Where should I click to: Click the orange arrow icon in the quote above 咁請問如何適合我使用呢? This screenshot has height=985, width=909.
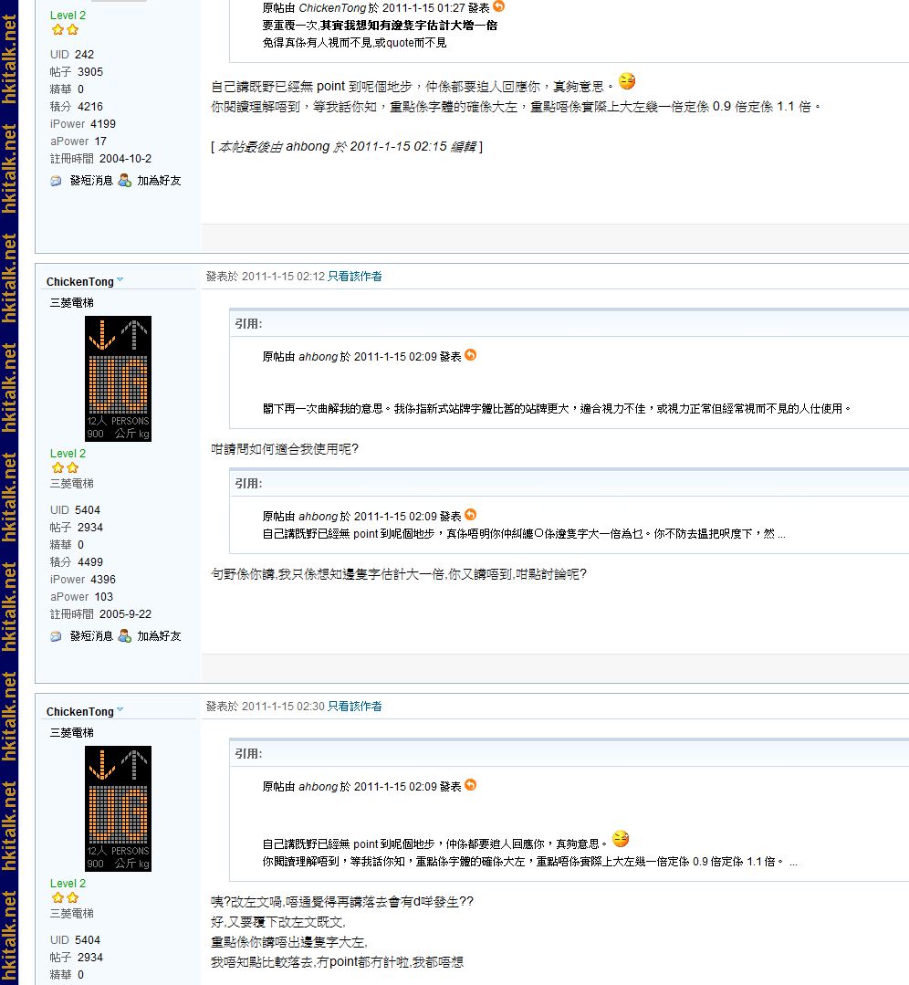[x=470, y=355]
